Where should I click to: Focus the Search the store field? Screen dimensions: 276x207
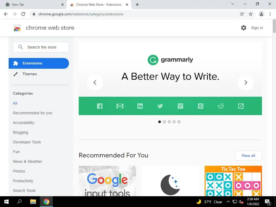coord(41,47)
